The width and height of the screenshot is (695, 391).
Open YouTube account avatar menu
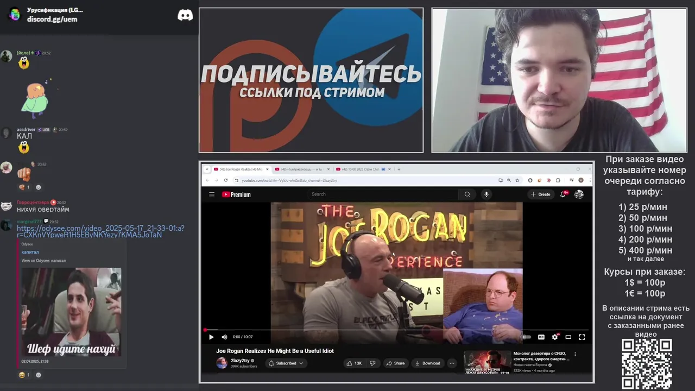click(x=579, y=194)
